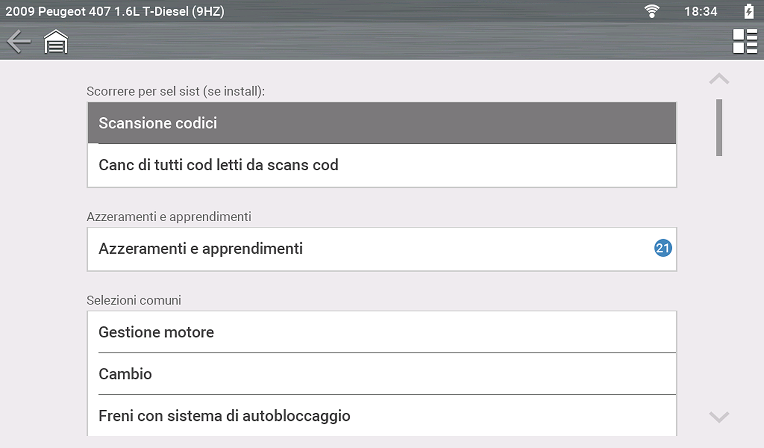The height and width of the screenshot is (448, 764).
Task: Click the 18:34 clock display
Action: coord(700,11)
